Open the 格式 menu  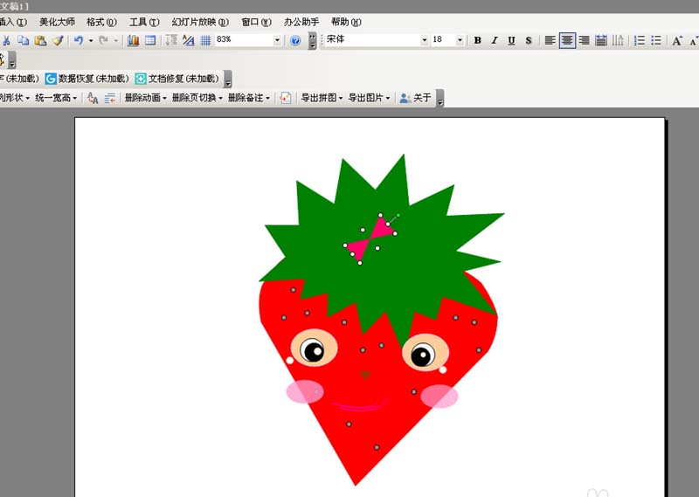pyautogui.click(x=101, y=22)
